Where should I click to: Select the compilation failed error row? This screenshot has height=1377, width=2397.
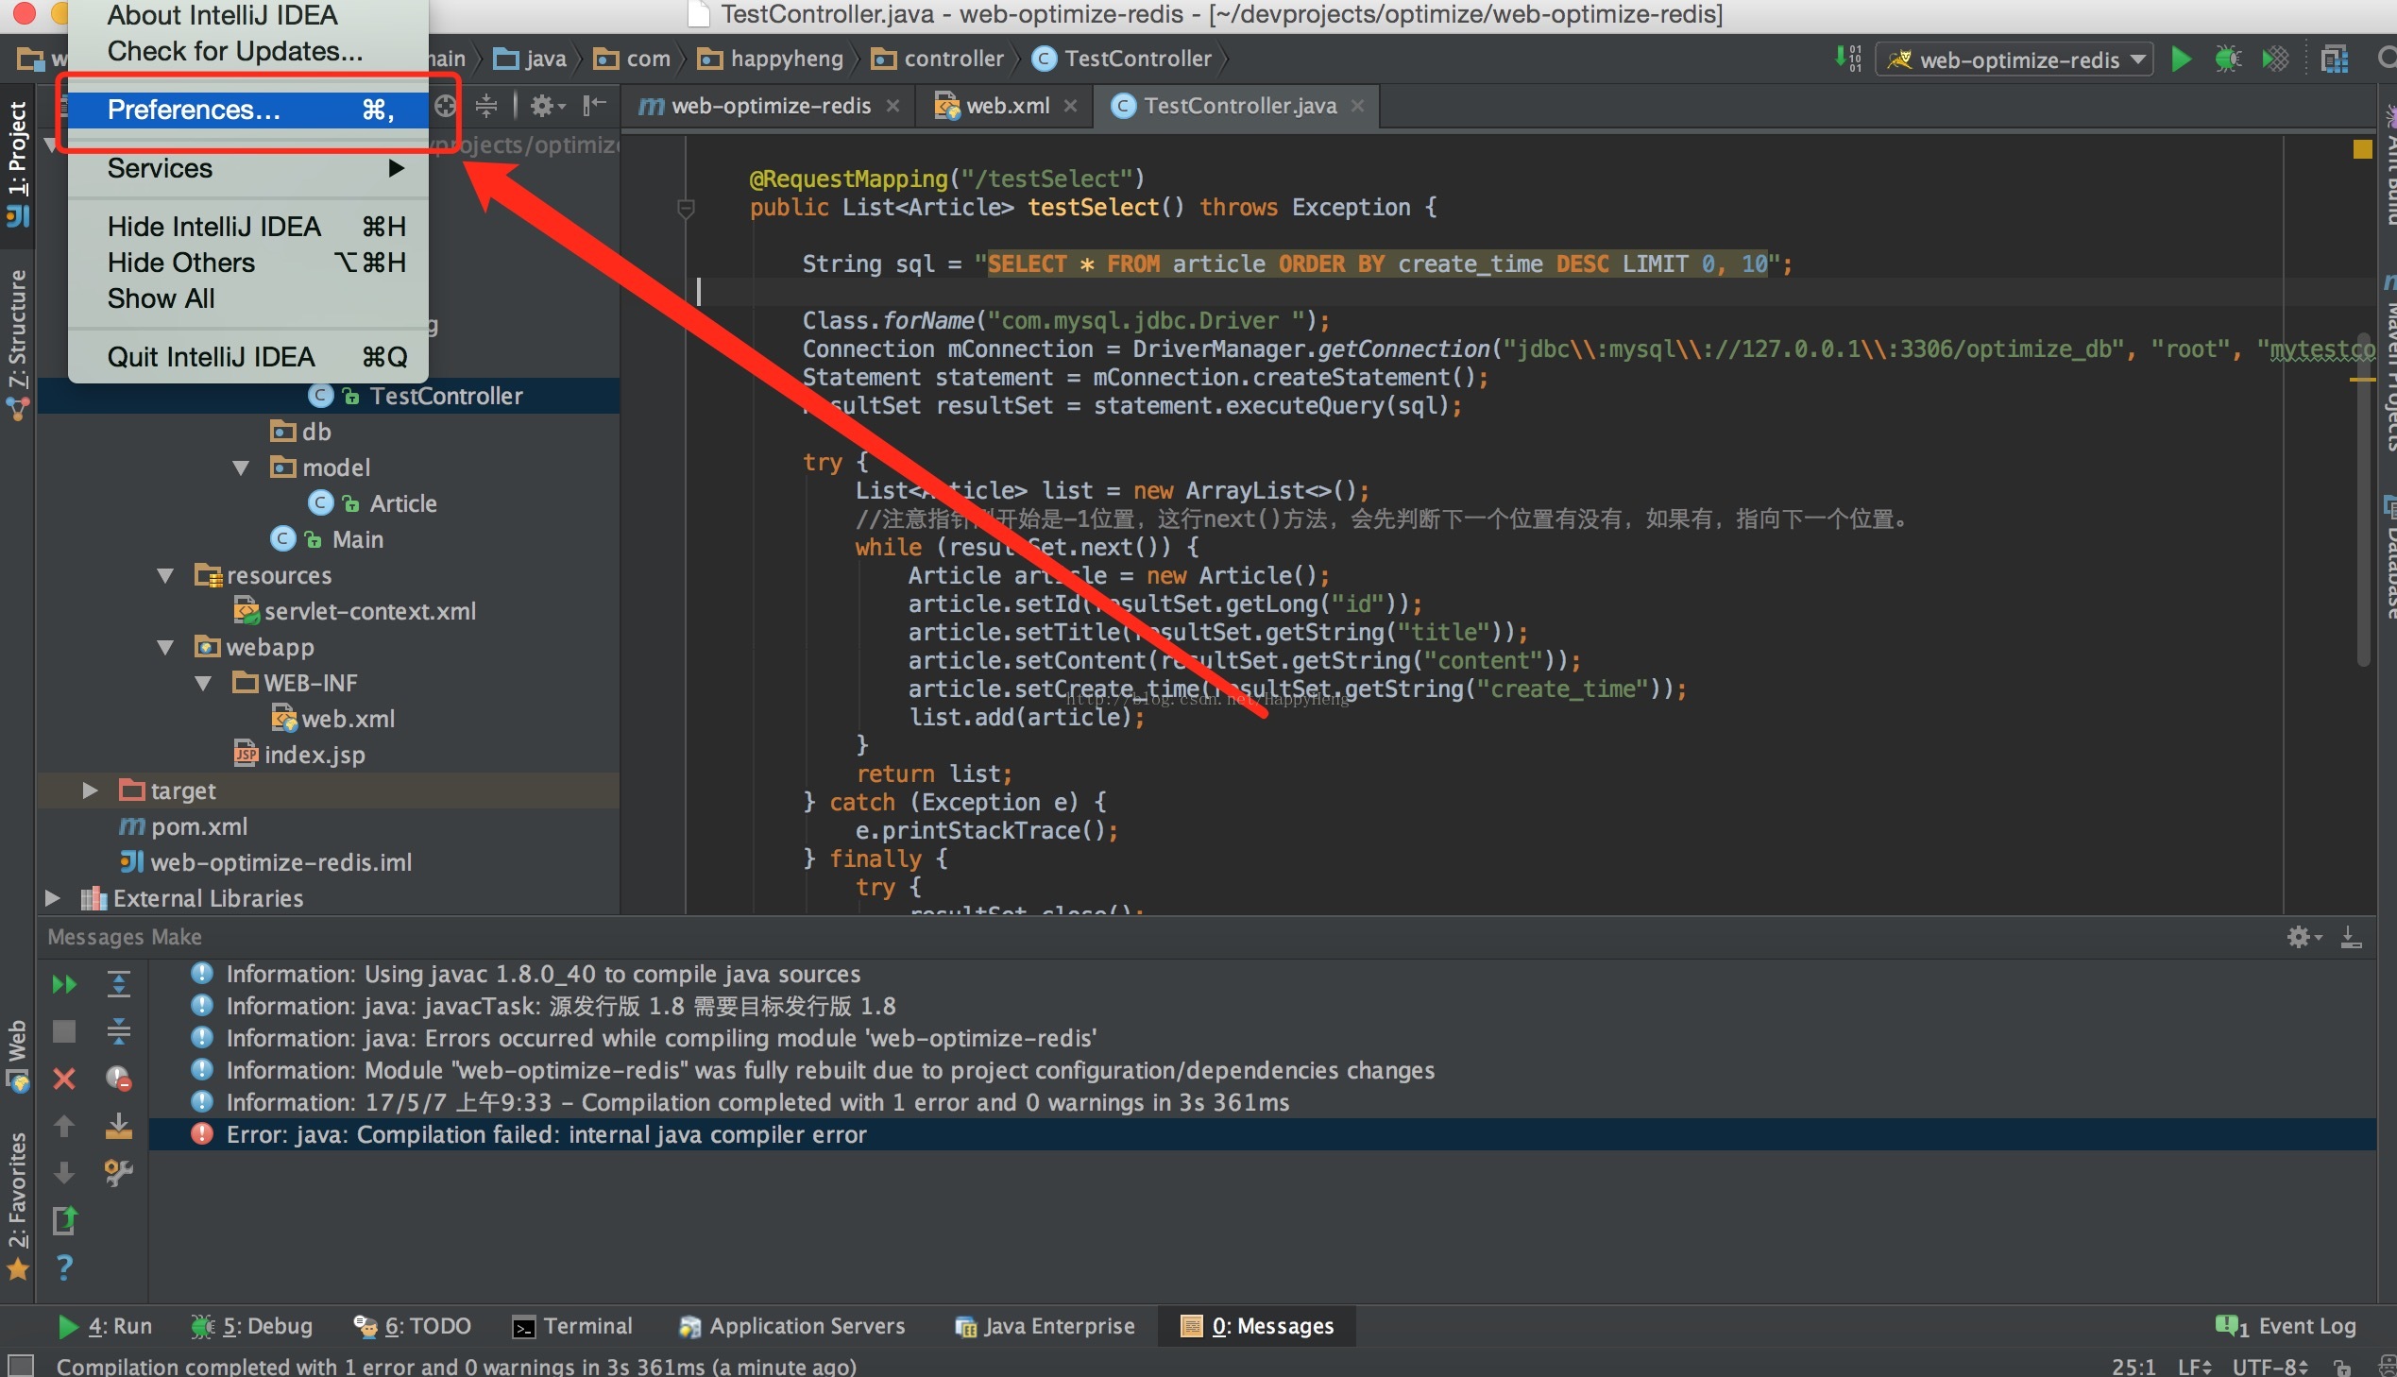(1262, 1134)
